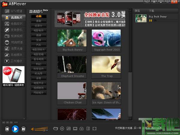Choose the 电影剪辑 category button
The height and width of the screenshot is (135, 180).
coord(39,55)
